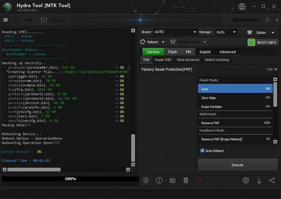Select the Meta Advanced sub-tab

[188, 60]
